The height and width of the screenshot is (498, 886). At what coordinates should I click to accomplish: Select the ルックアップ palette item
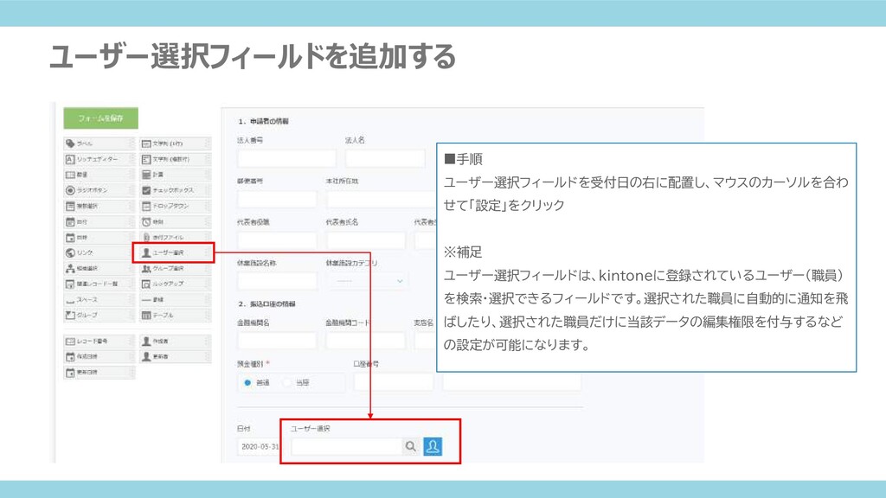point(175,284)
